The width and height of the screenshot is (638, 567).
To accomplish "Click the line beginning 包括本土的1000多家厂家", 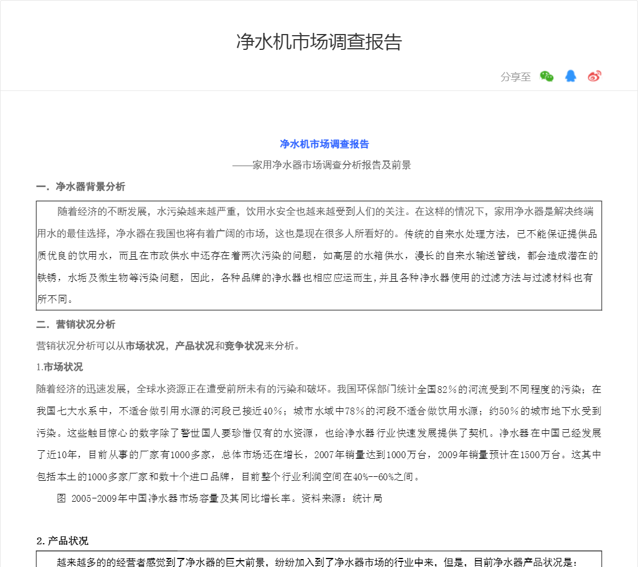I will (x=229, y=477).
